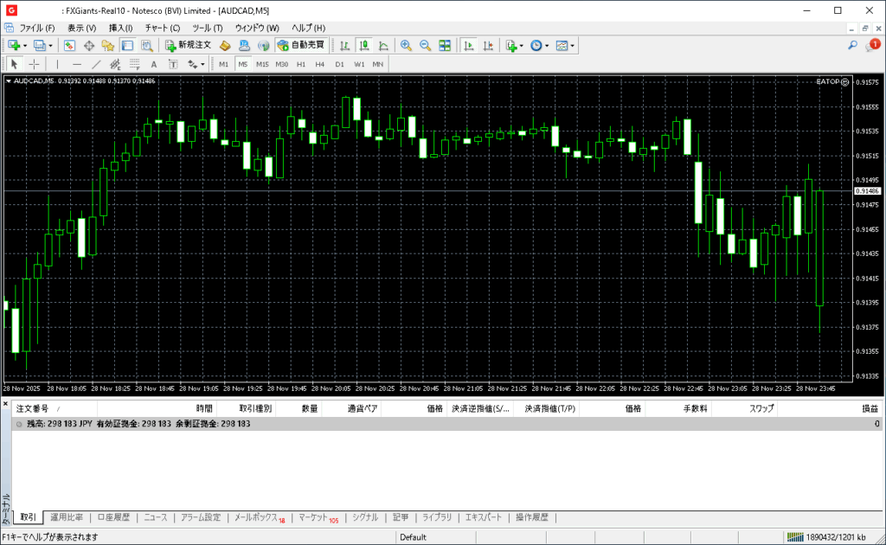Select the H1 timeframe button
Screen dimensions: 886x545
tap(301, 64)
